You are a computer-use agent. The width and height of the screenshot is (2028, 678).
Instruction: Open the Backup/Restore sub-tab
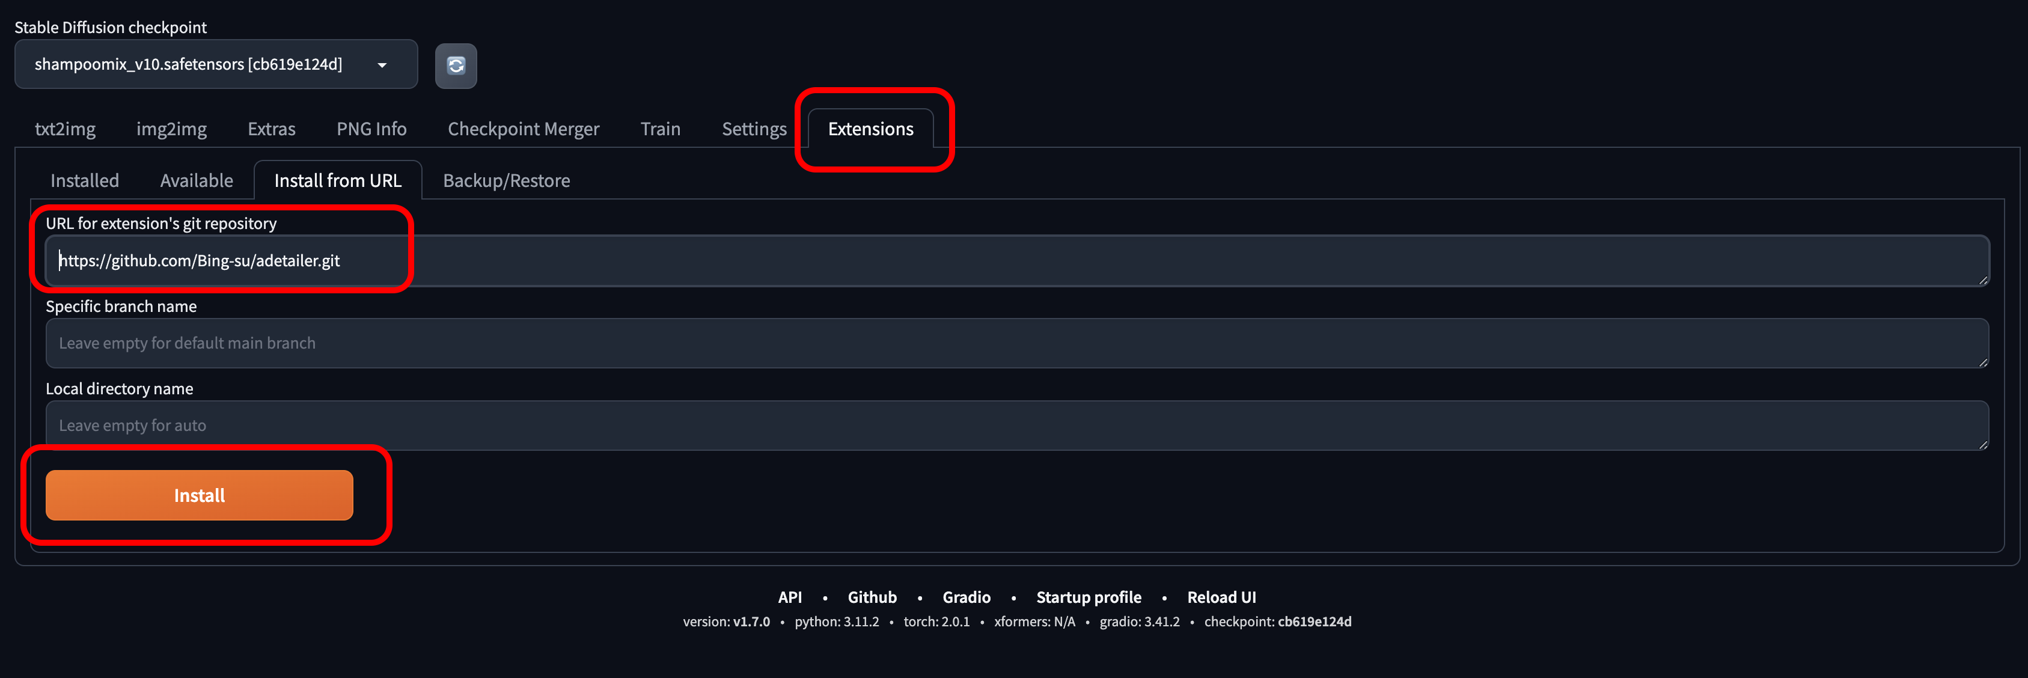pyautogui.click(x=506, y=181)
